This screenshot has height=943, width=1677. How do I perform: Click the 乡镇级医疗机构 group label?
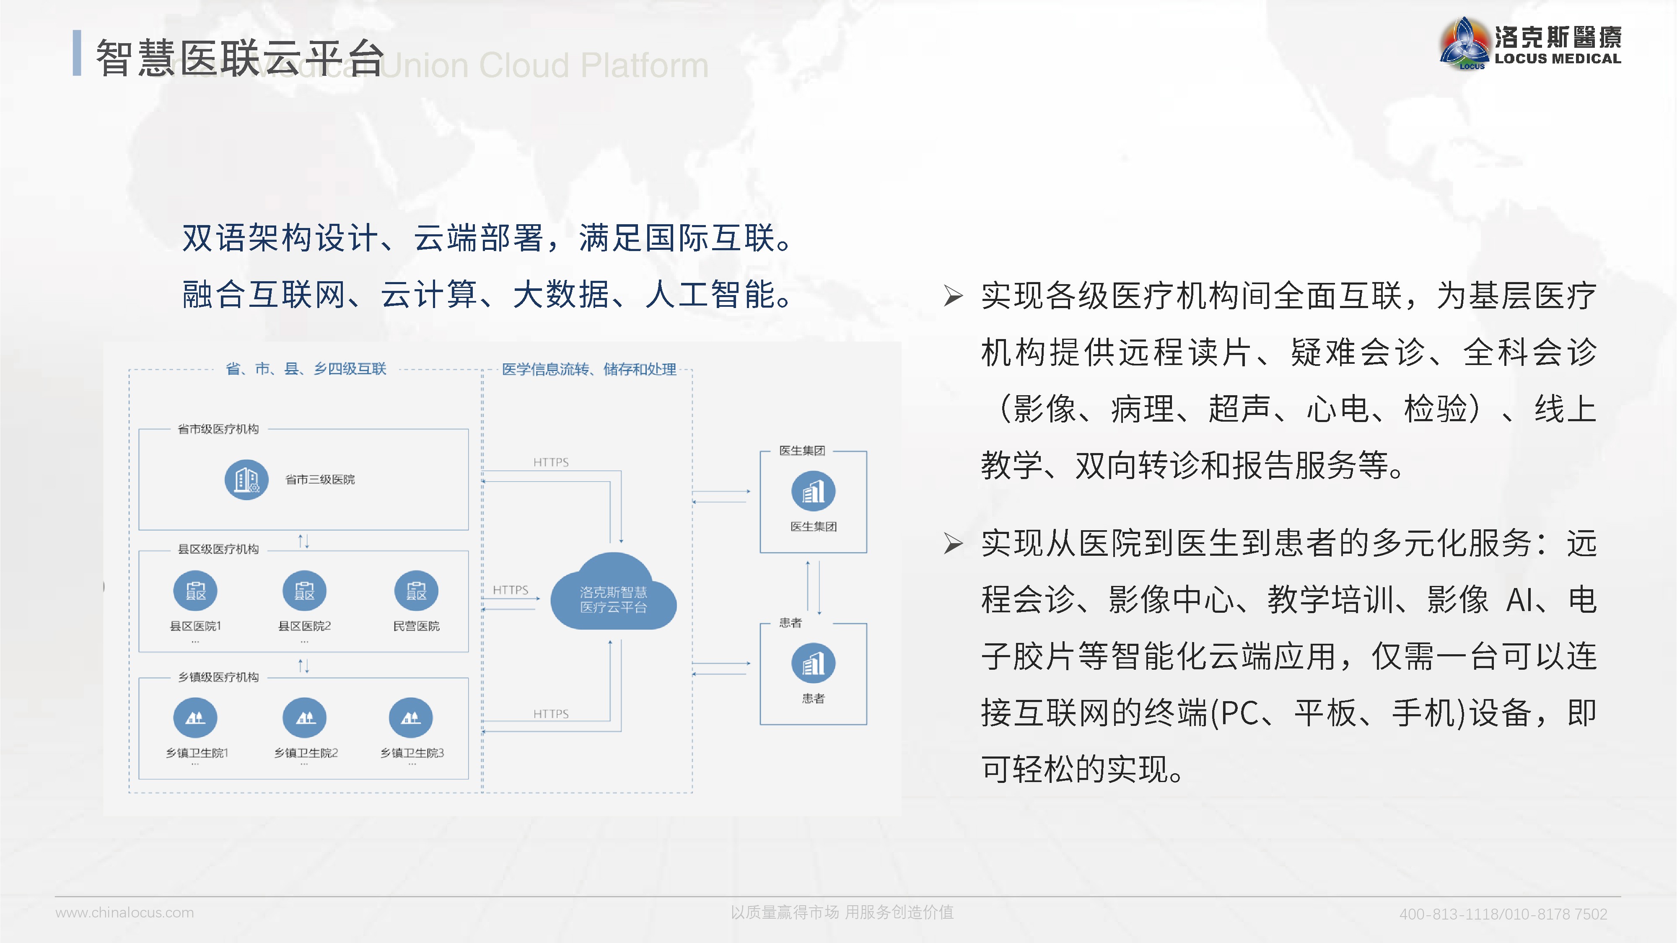[218, 677]
